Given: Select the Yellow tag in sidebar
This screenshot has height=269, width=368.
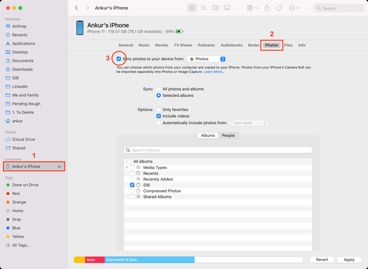Looking at the screenshot, I should [x=18, y=236].
